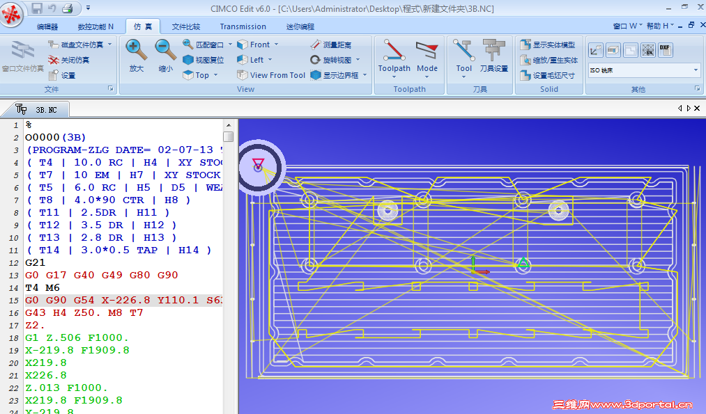
Task: Open 刀具设置 tool setup
Action: point(494,56)
